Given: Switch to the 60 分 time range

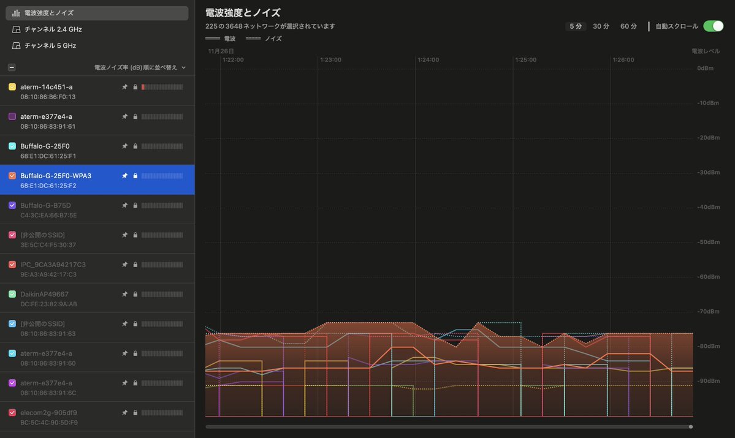Looking at the screenshot, I should coord(628,26).
